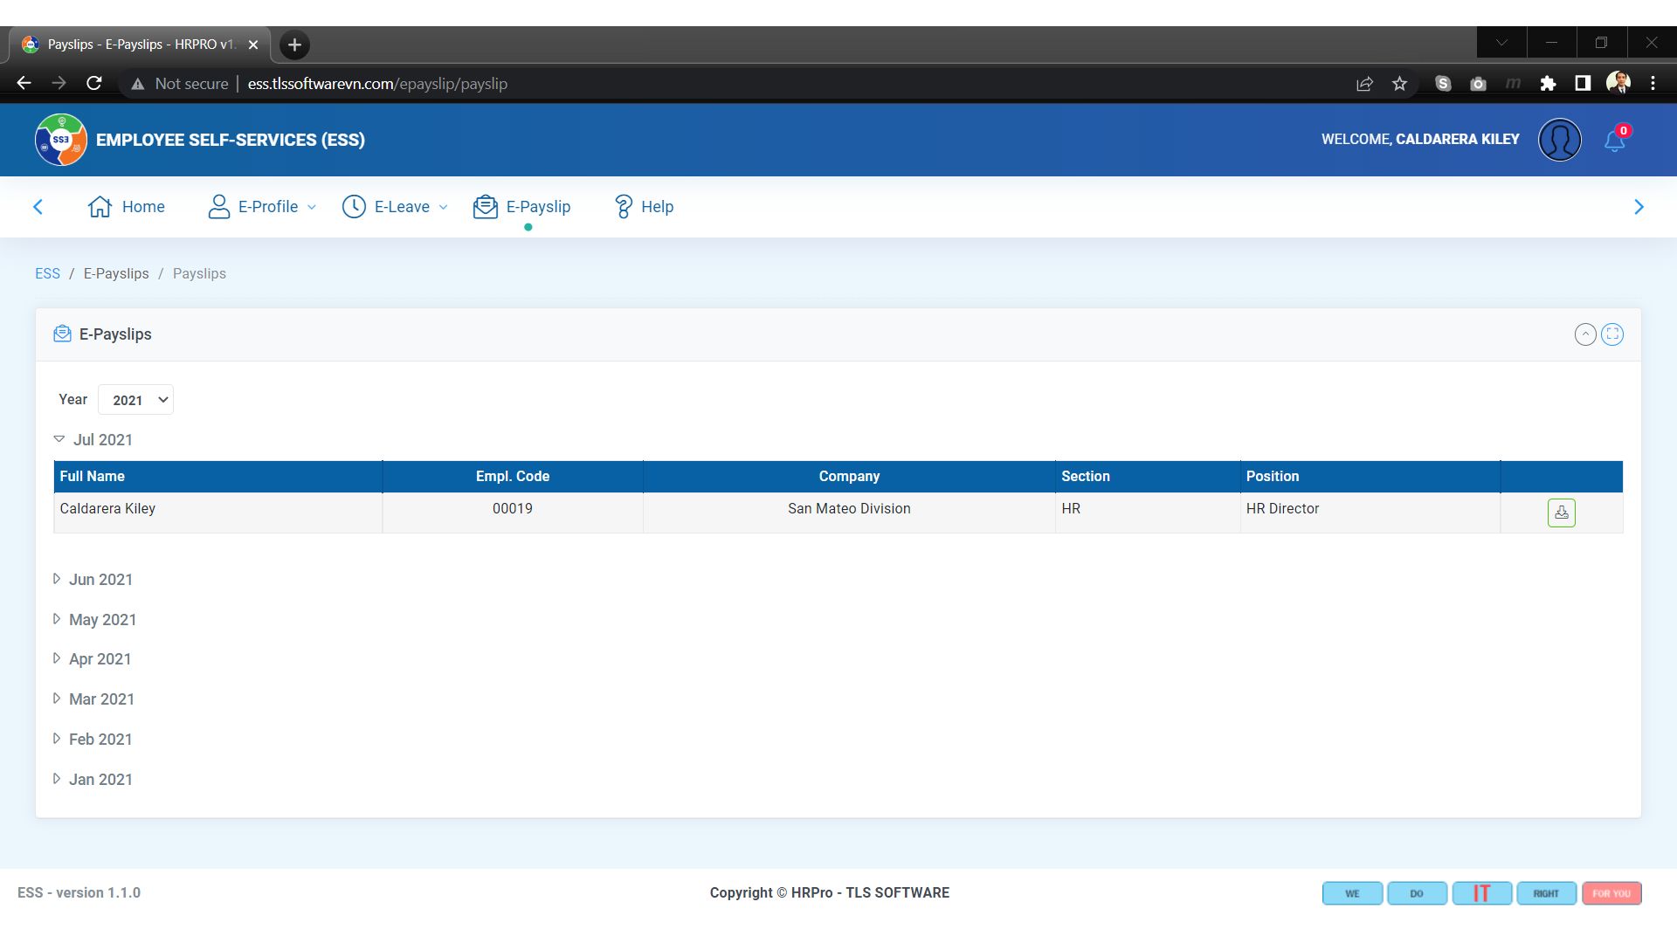Viewport: 1677px width, 943px height.
Task: Open browser extensions puzzle icon
Action: 1548,84
